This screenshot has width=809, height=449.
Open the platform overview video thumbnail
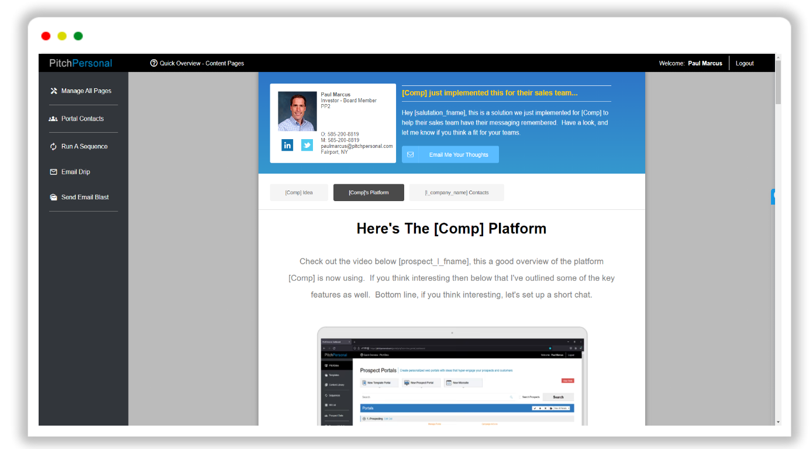(452, 376)
